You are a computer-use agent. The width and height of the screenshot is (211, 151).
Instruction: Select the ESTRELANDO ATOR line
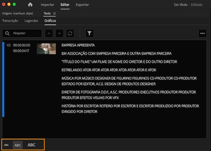[x=109, y=70]
